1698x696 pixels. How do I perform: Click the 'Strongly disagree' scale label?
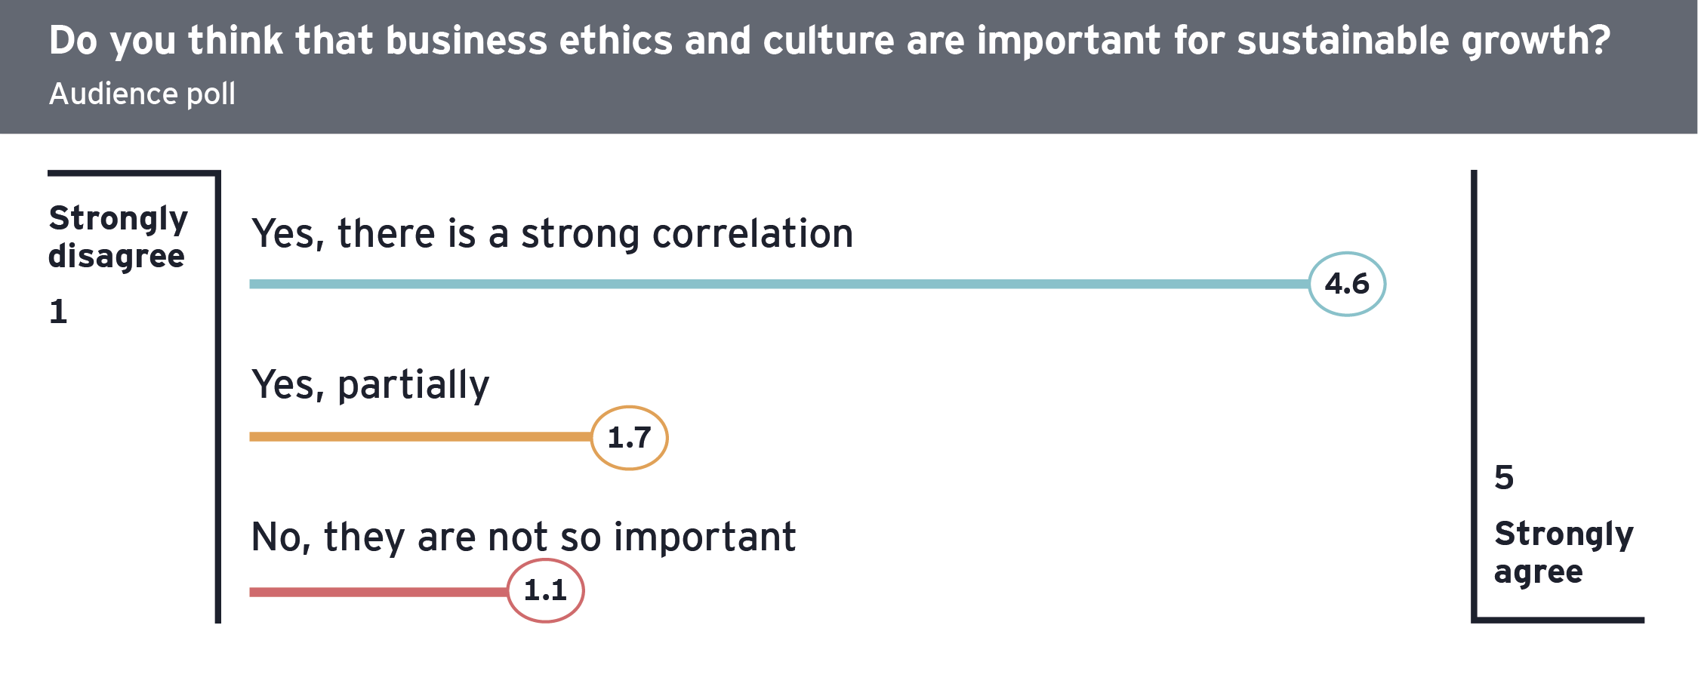[x=118, y=237]
